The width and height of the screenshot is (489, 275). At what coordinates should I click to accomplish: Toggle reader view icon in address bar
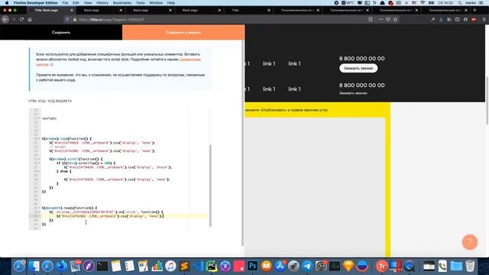tap(371, 19)
